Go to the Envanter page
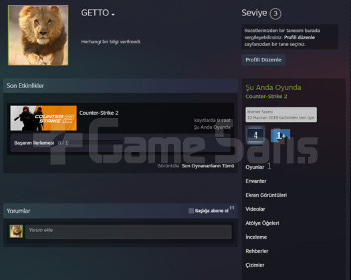This screenshot has width=351, height=280. pyautogui.click(x=256, y=181)
